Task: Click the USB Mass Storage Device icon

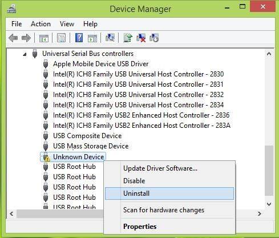Action: tap(46, 146)
